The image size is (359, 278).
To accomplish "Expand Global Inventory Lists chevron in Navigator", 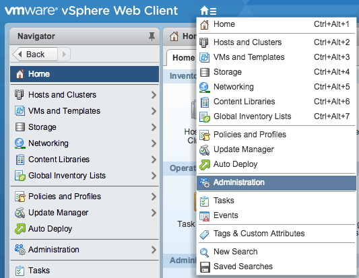I will click(154, 176).
